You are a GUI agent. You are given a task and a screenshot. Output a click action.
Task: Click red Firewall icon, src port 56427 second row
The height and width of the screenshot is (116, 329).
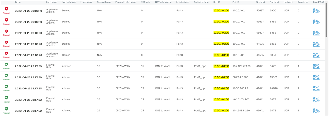pos(6,20)
